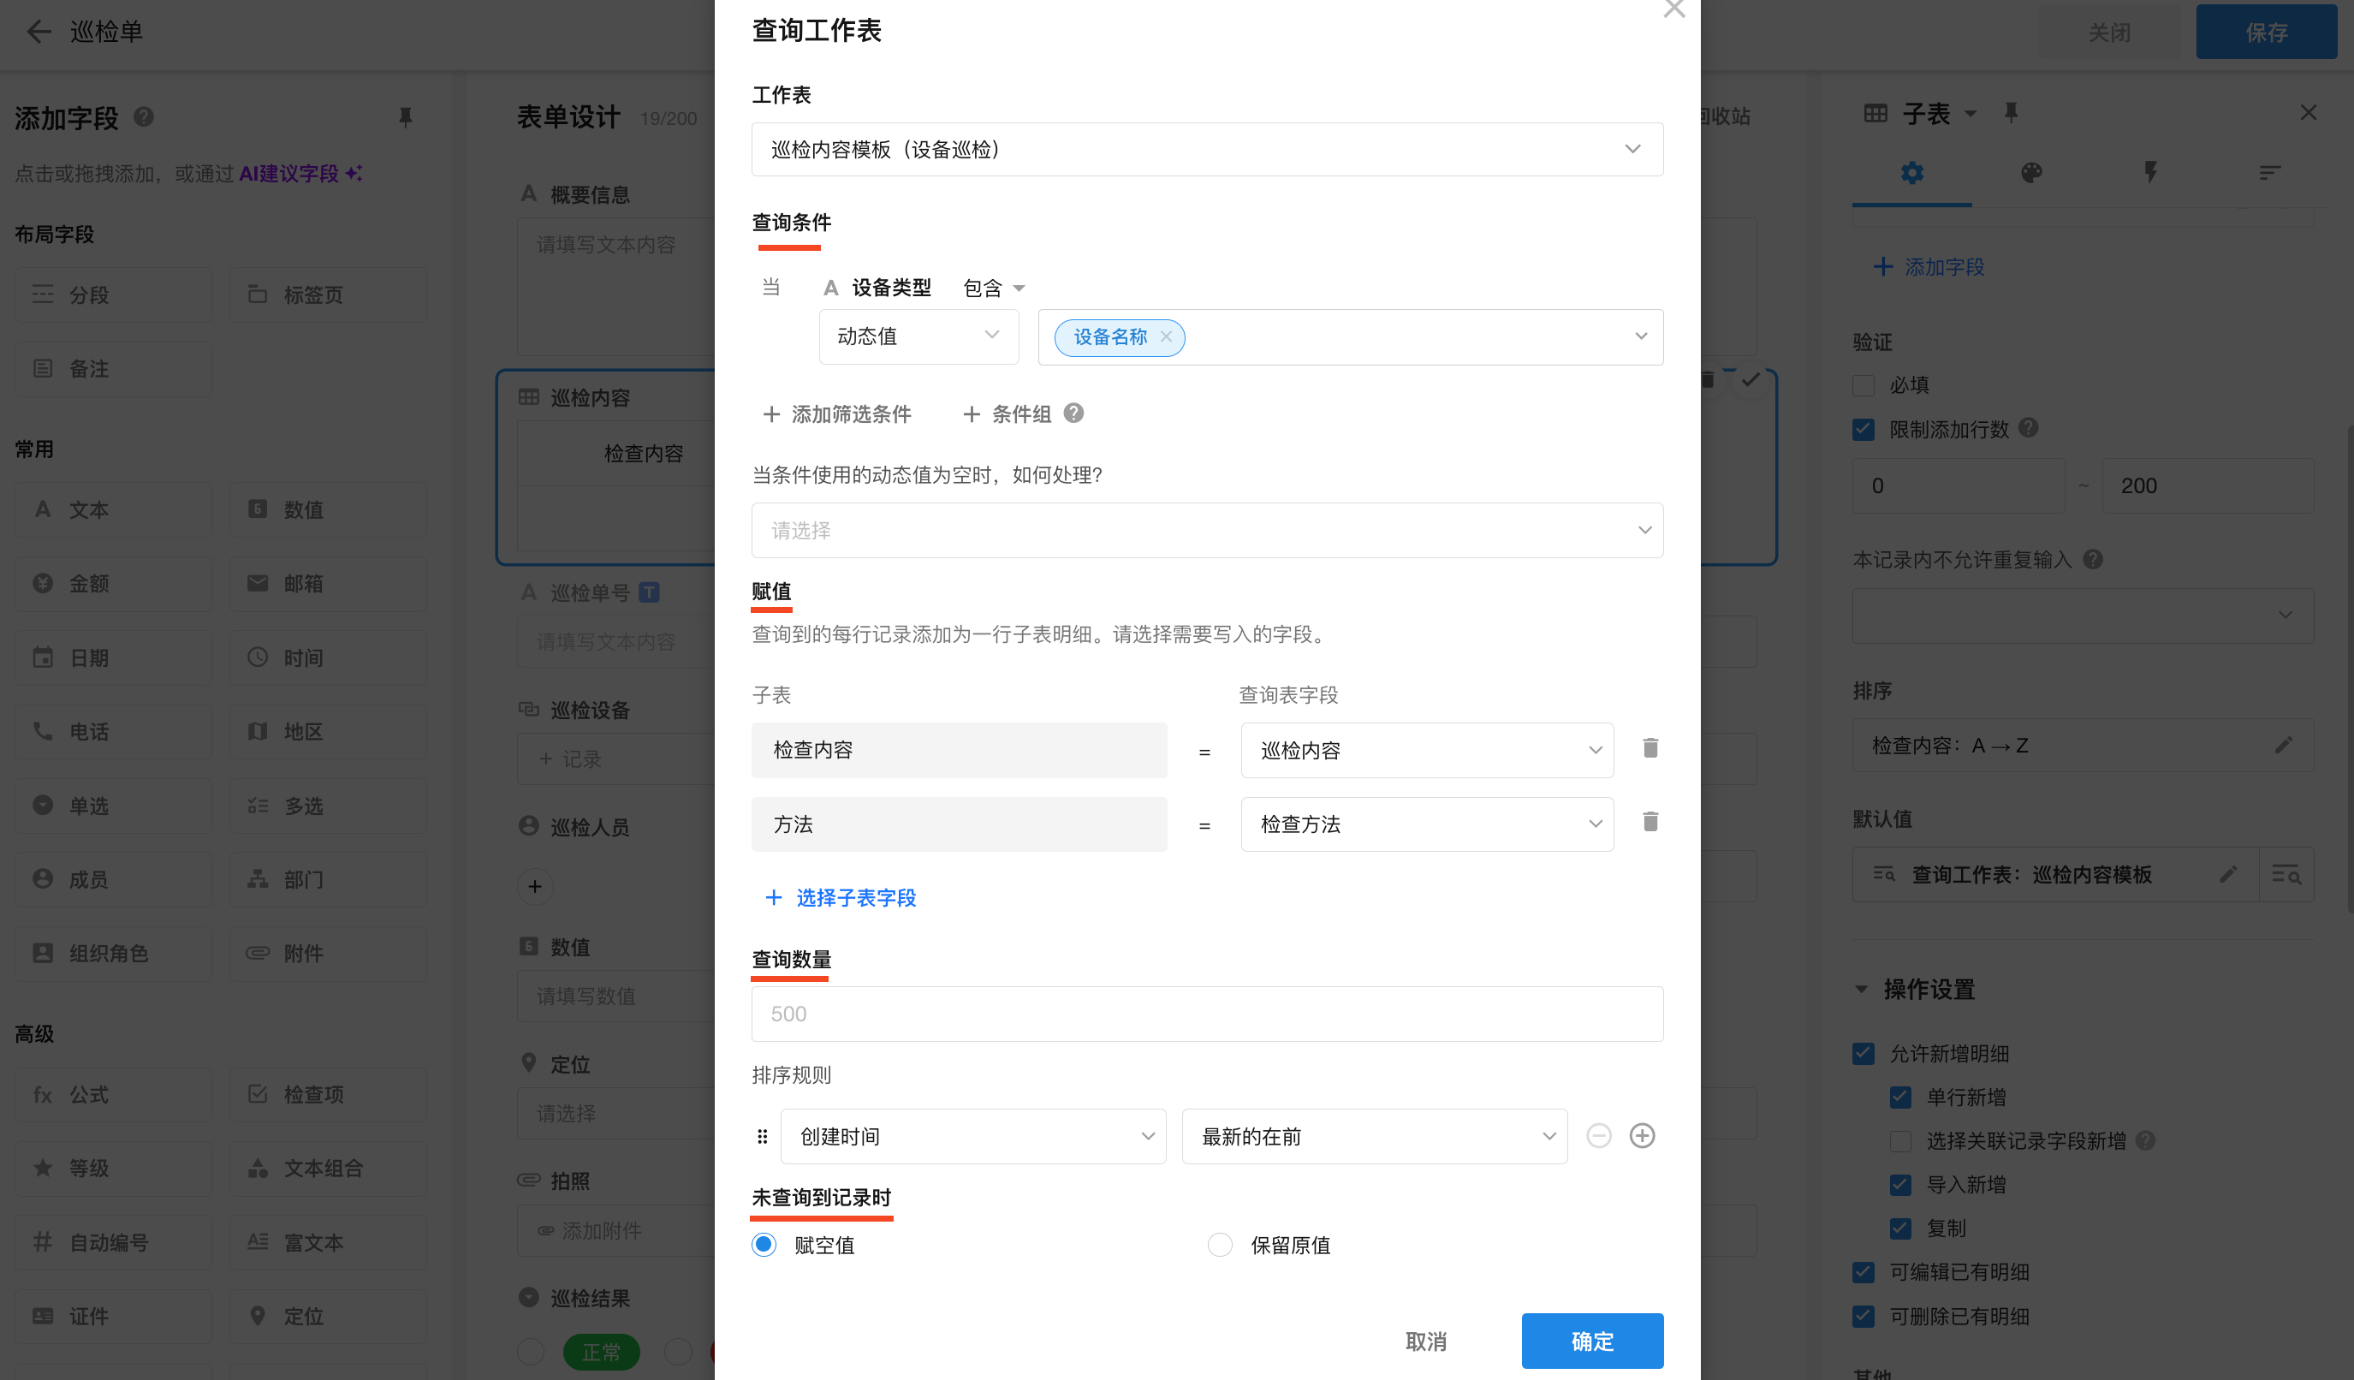Delete the 方法 field mapping row
Viewport: 2354px width, 1380px height.
click(1650, 822)
